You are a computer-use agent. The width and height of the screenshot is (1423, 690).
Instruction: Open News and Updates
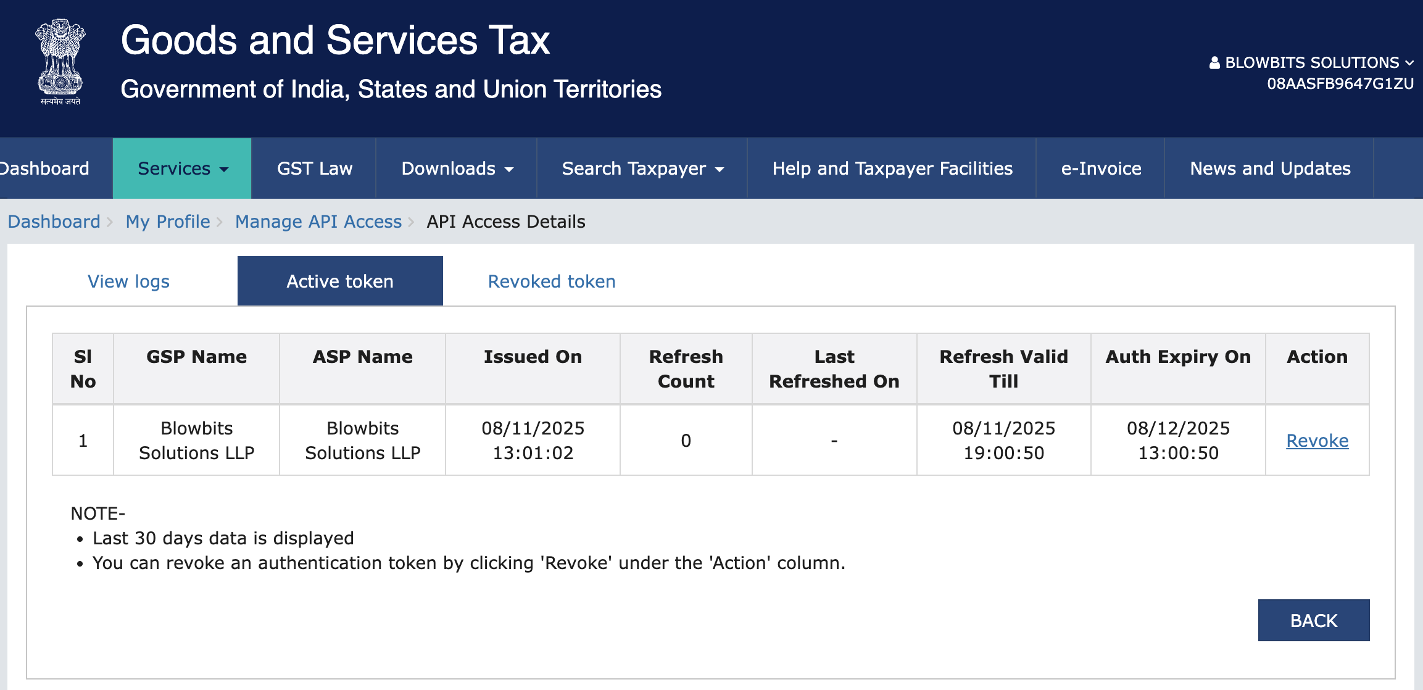[1269, 168]
